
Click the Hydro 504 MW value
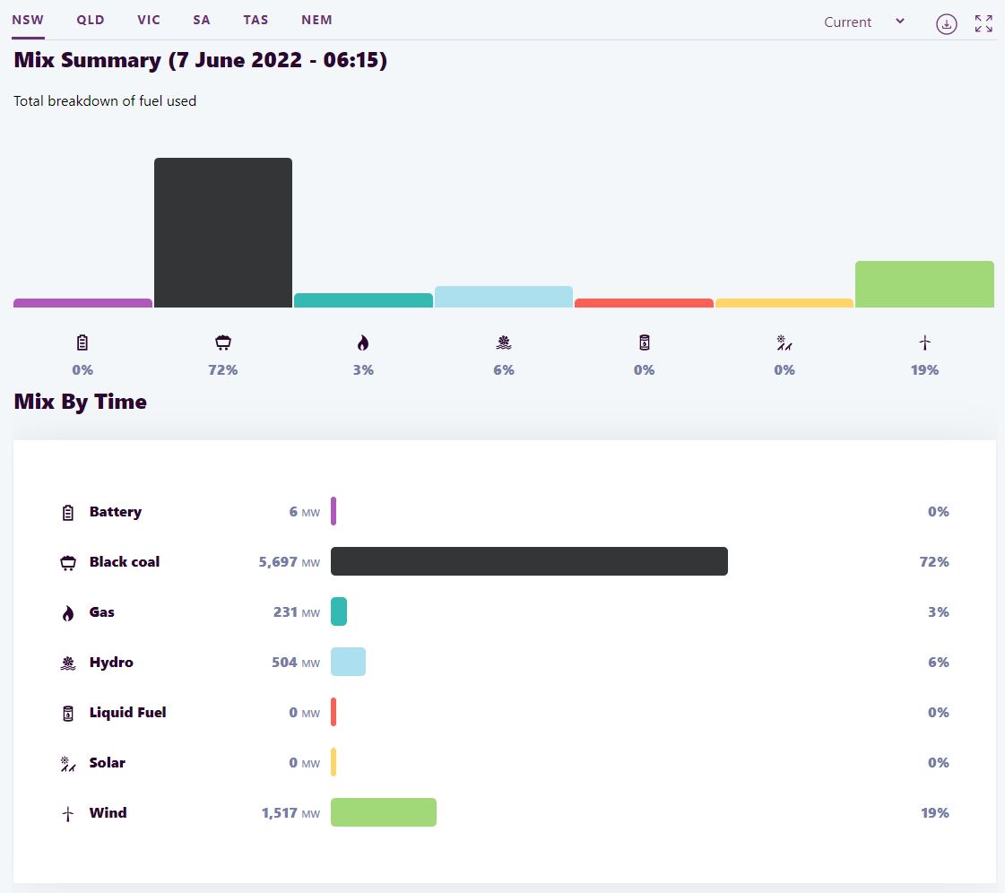click(x=295, y=663)
